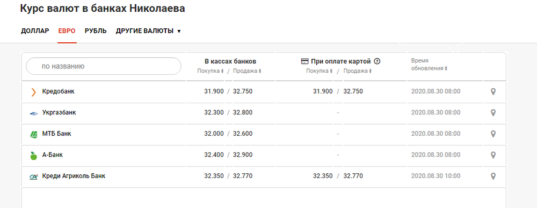The width and height of the screenshot is (537, 208).
Task: Click the card payment help question icon
Action: 377,61
